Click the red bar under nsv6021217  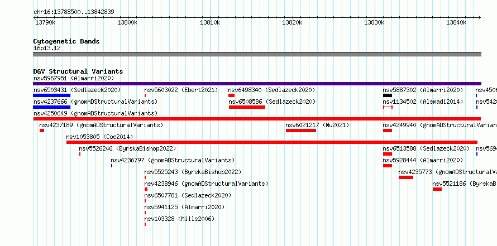301,131
